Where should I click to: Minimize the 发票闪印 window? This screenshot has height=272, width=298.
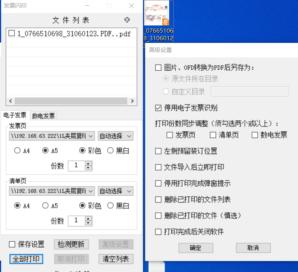87,5
